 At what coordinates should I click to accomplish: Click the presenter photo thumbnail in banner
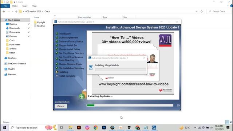coord(153,59)
